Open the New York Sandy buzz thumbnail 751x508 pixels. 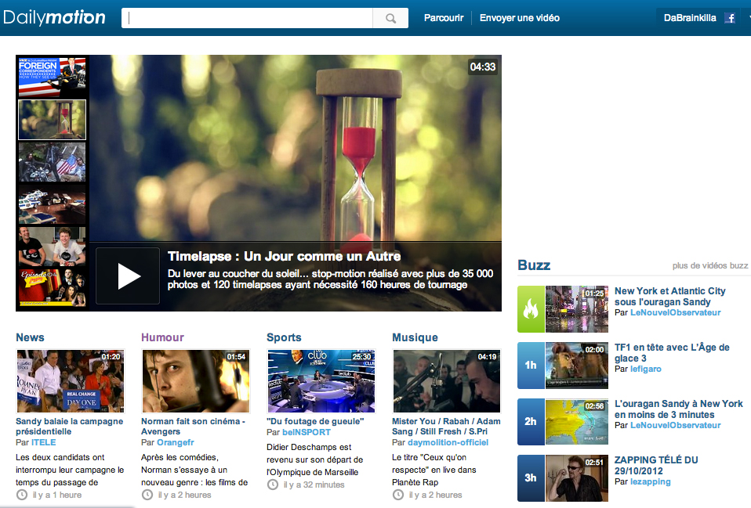point(577,309)
